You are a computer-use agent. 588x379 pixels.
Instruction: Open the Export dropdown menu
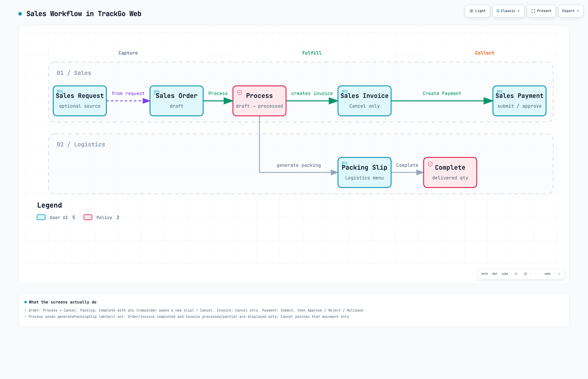click(x=570, y=11)
